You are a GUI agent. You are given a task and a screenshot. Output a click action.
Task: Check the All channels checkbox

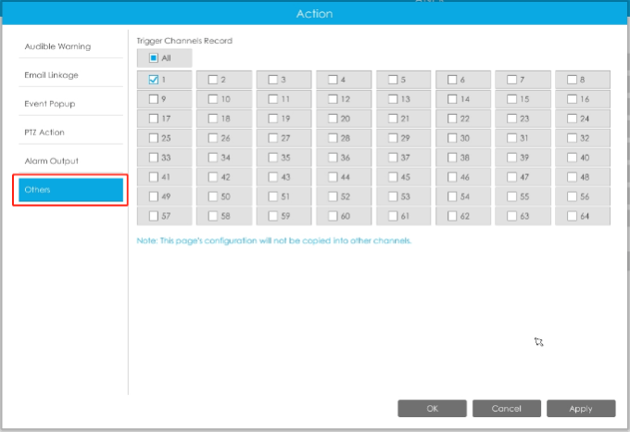[x=154, y=57]
